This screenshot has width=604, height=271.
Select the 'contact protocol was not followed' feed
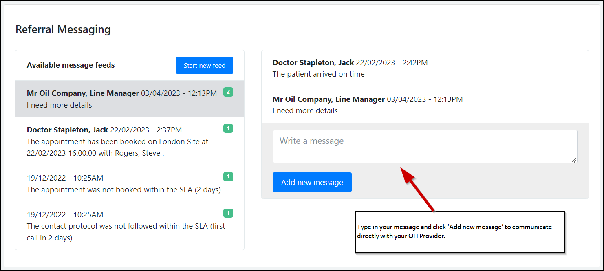[x=122, y=226]
